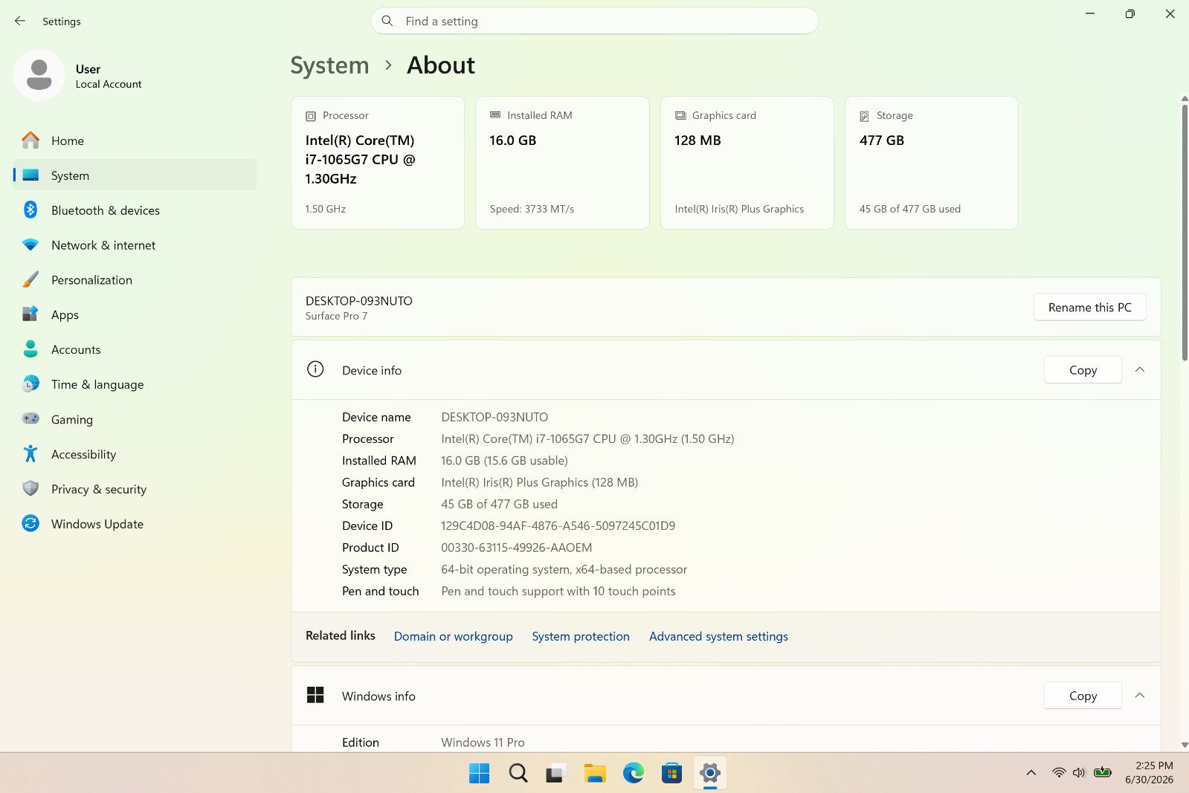Open Advanced system settings link
1189x793 pixels.
718,636
